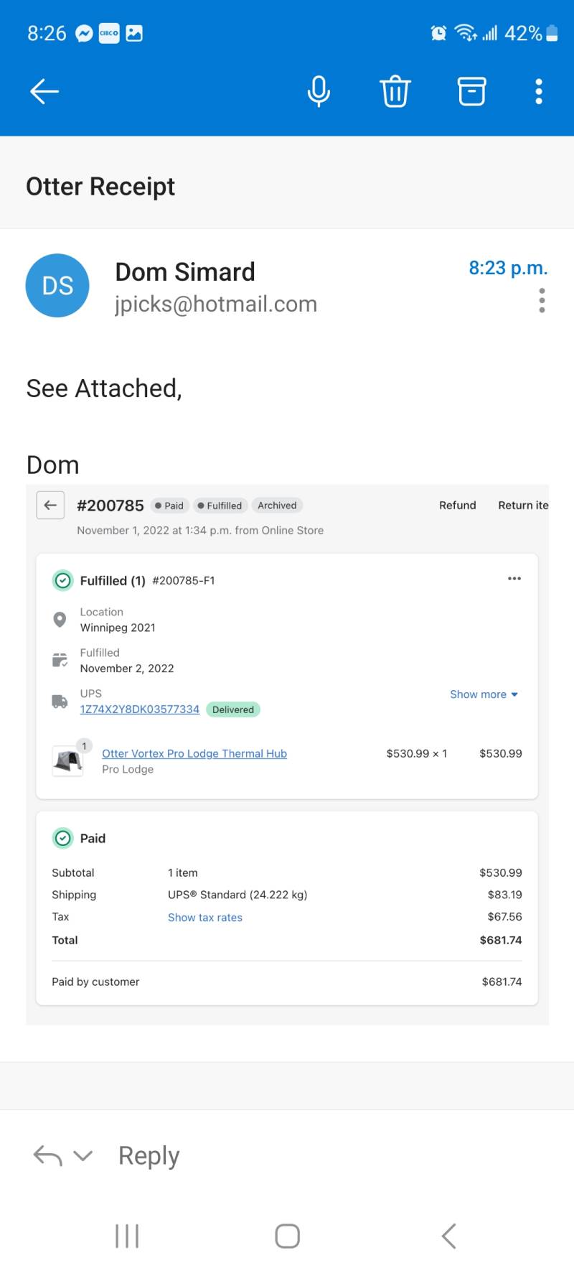Open sender options three-dot menu

pyautogui.click(x=542, y=300)
